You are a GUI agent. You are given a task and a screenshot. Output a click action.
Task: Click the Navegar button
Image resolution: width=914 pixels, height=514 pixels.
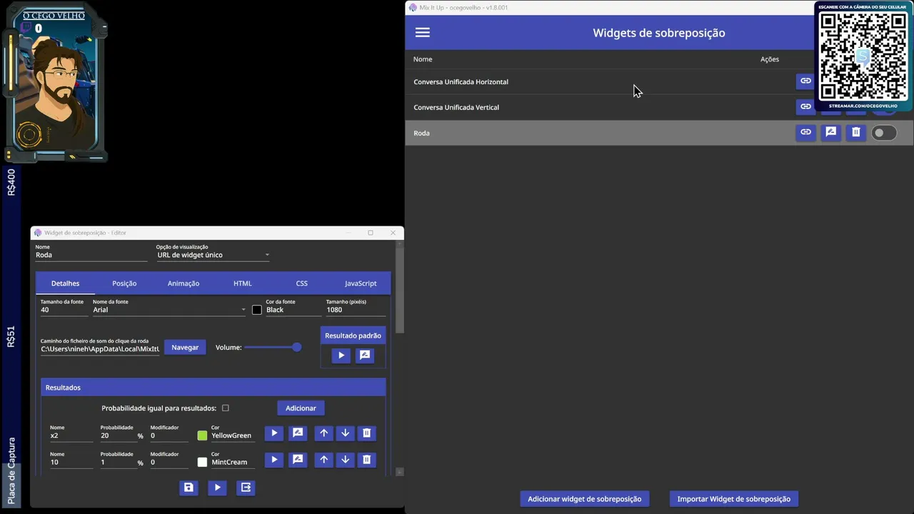[x=185, y=347]
